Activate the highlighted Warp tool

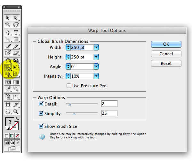coord(8,68)
